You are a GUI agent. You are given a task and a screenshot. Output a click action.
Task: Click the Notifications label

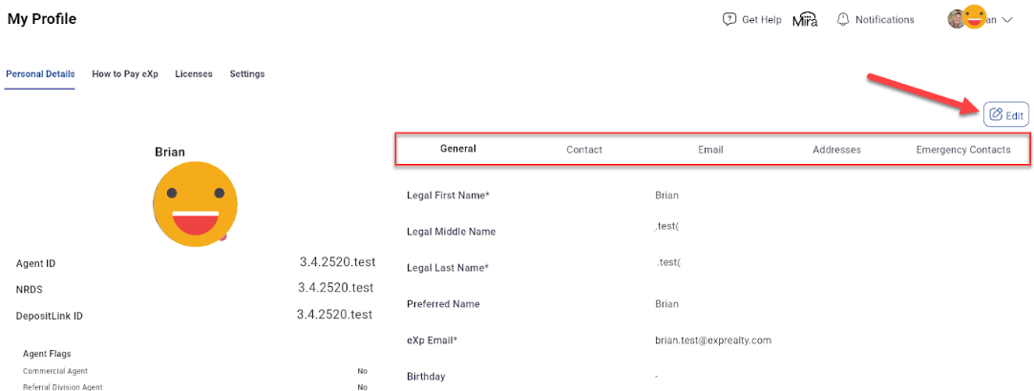pyautogui.click(x=884, y=20)
